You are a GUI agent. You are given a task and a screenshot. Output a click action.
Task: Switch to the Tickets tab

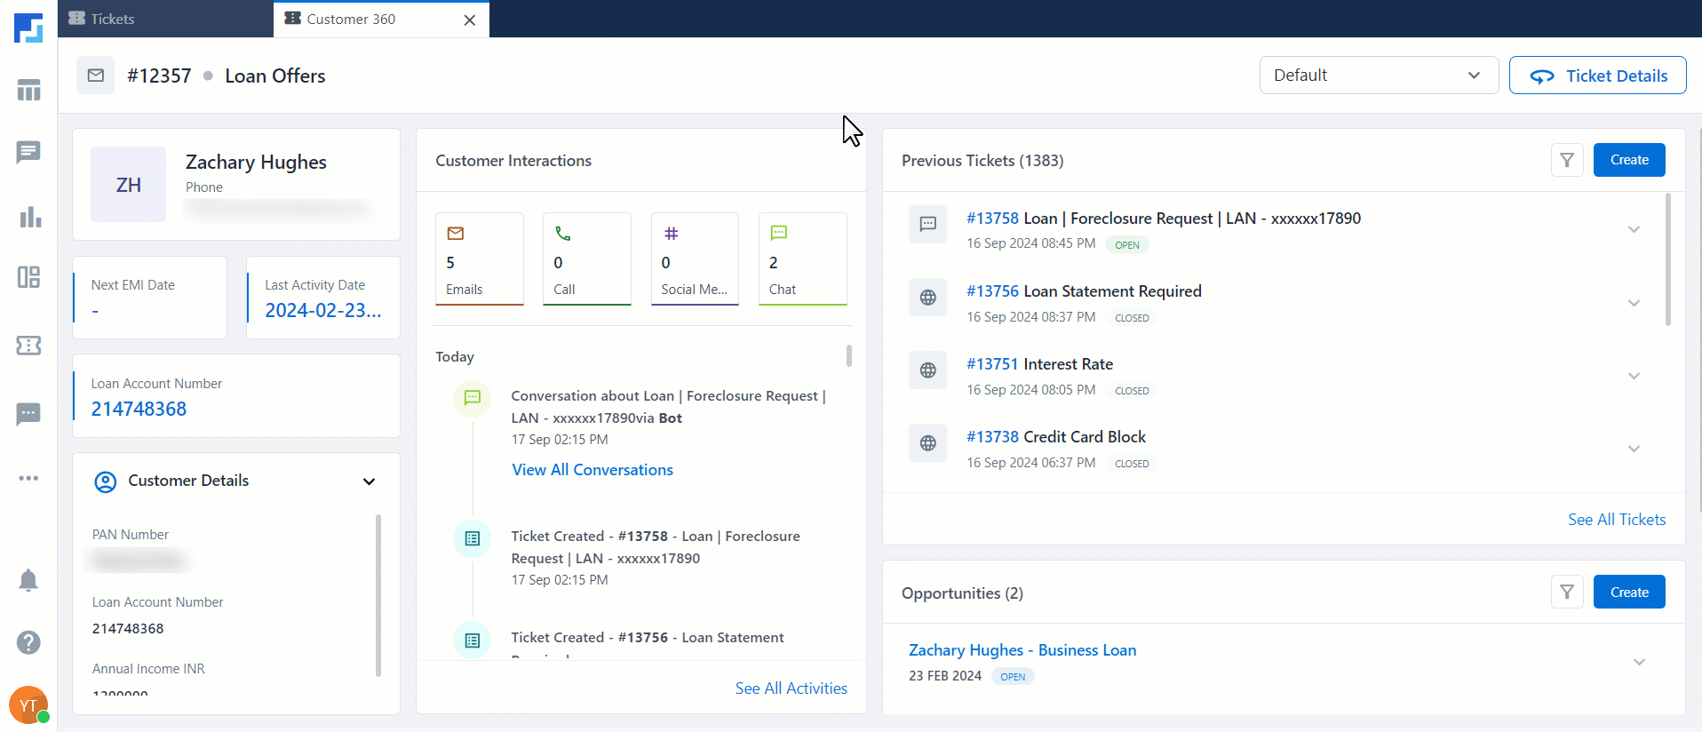112,19
